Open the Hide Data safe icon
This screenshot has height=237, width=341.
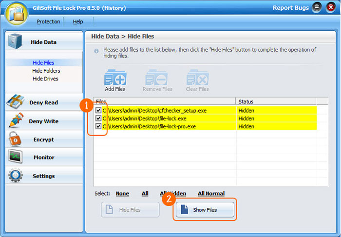tap(15, 41)
